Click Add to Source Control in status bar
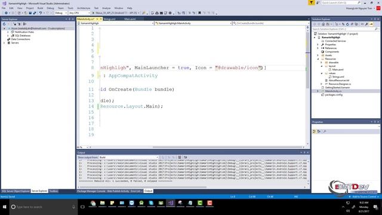 [365, 196]
